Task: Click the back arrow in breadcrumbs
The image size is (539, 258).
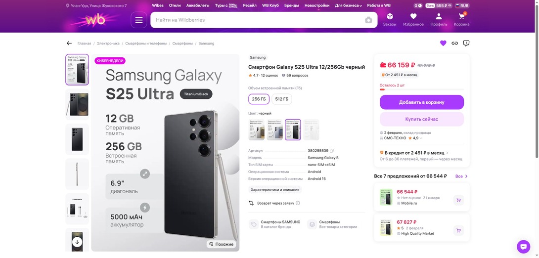Action: coord(69,43)
